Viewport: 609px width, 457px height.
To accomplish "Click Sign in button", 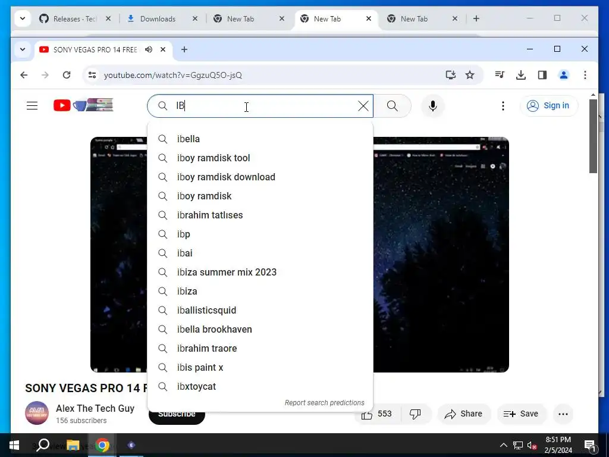I will 549,106.
